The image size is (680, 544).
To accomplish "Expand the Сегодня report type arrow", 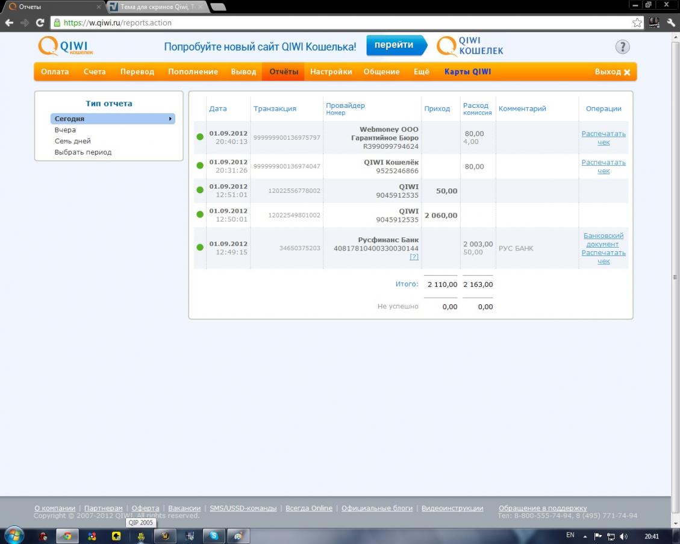I will (x=170, y=119).
